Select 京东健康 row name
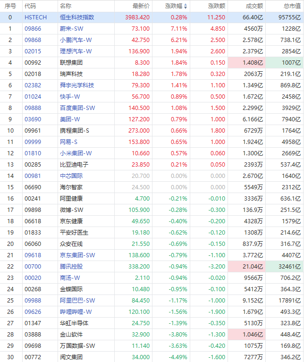 click(x=71, y=221)
